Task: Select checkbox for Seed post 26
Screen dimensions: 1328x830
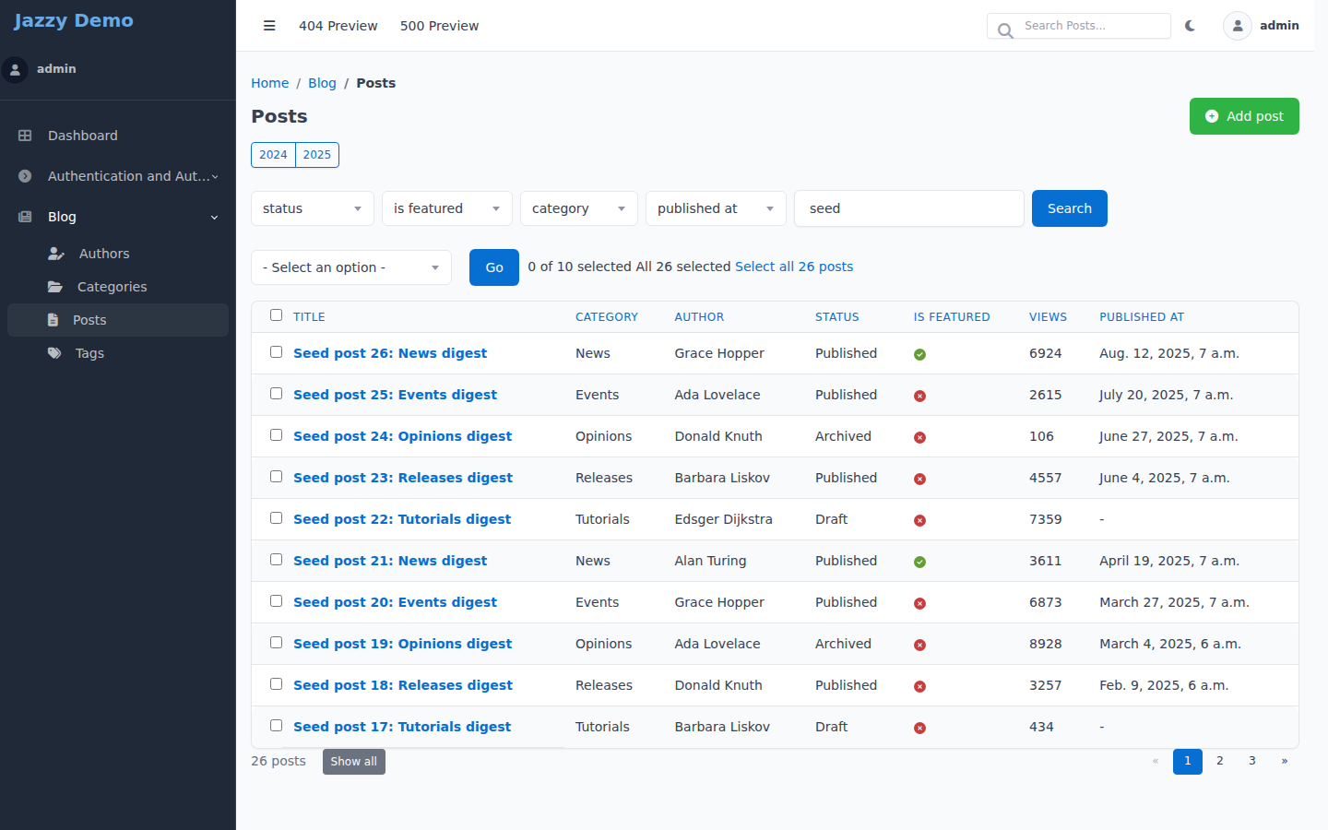Action: tap(276, 351)
